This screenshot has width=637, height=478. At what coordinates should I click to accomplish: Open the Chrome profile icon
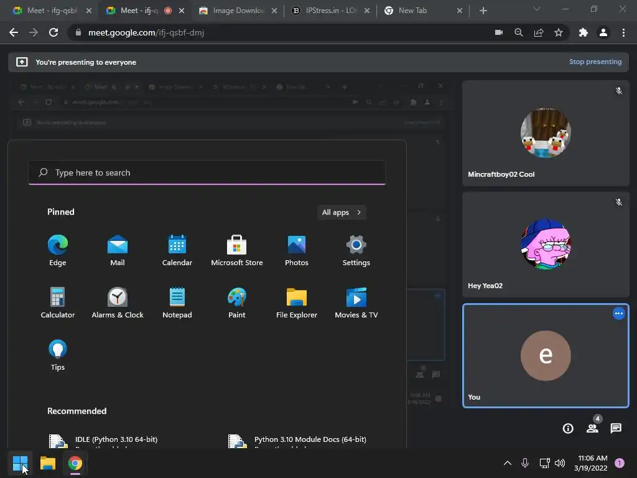(603, 32)
